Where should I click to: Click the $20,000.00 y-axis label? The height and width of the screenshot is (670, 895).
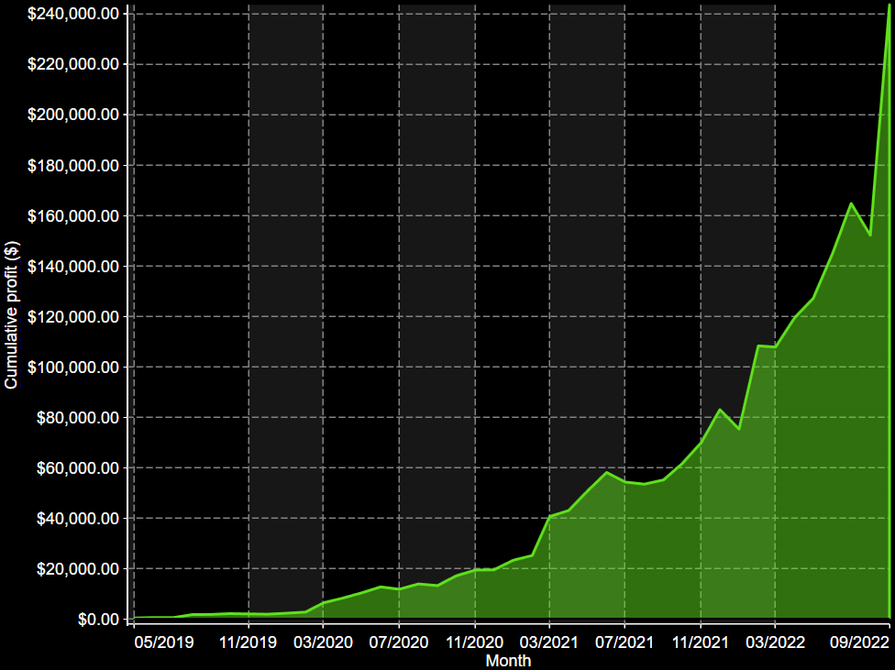point(78,569)
